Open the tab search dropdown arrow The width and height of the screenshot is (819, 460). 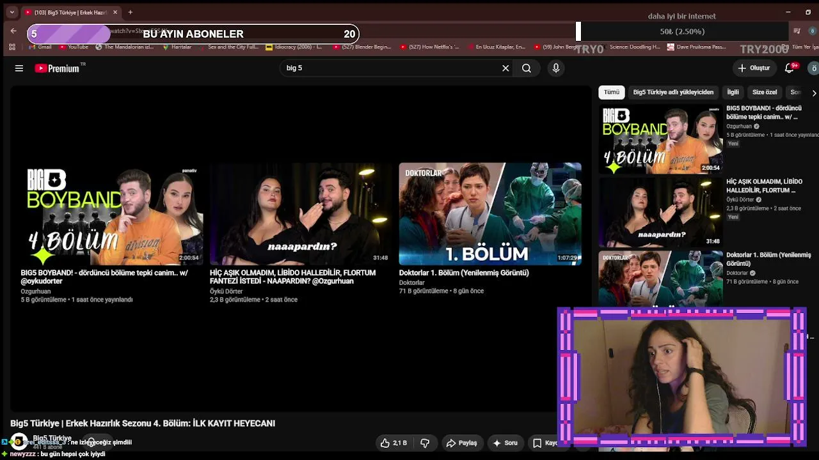point(12,12)
